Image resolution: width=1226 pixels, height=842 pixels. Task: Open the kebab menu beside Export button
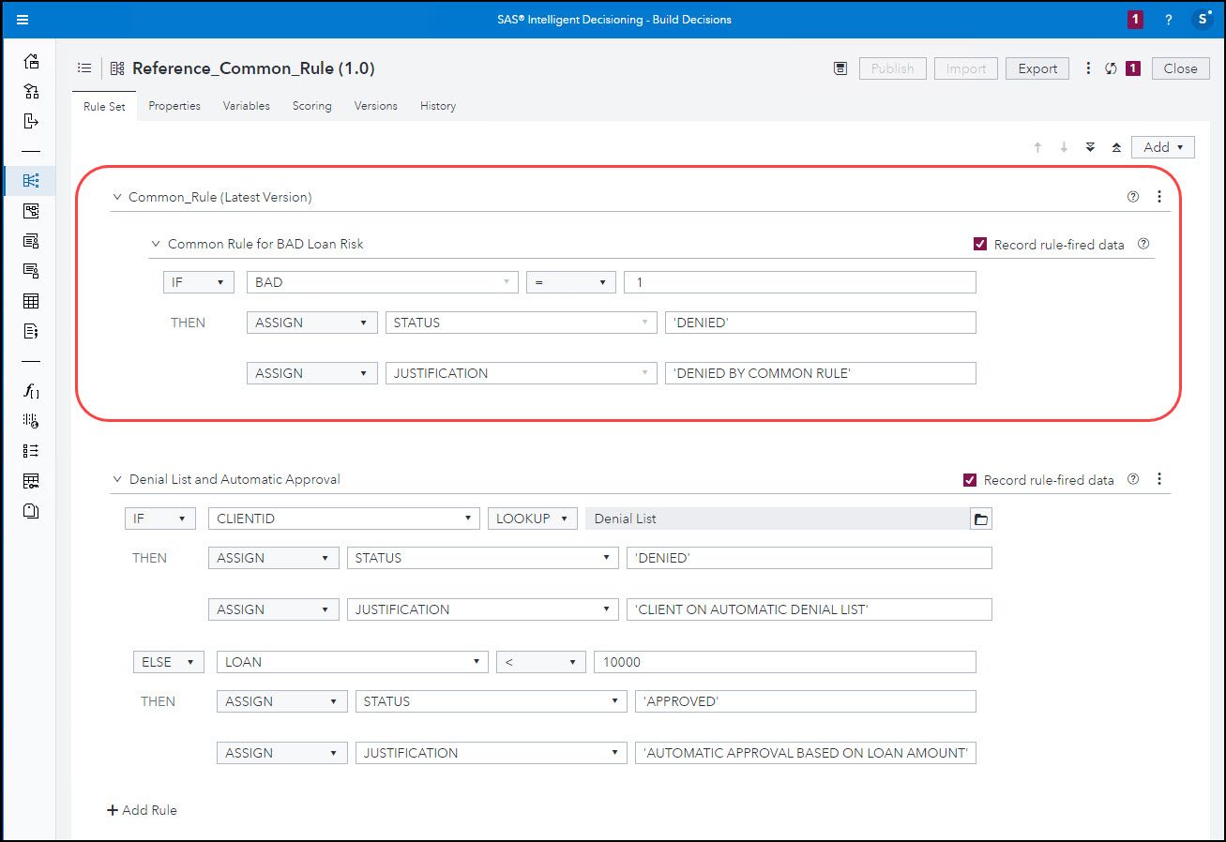[1087, 68]
